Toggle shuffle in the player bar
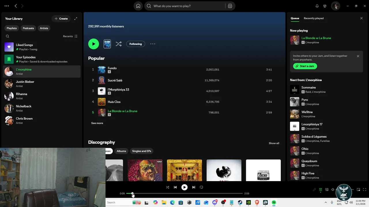Screen dimensions: 369x207 click(167, 187)
